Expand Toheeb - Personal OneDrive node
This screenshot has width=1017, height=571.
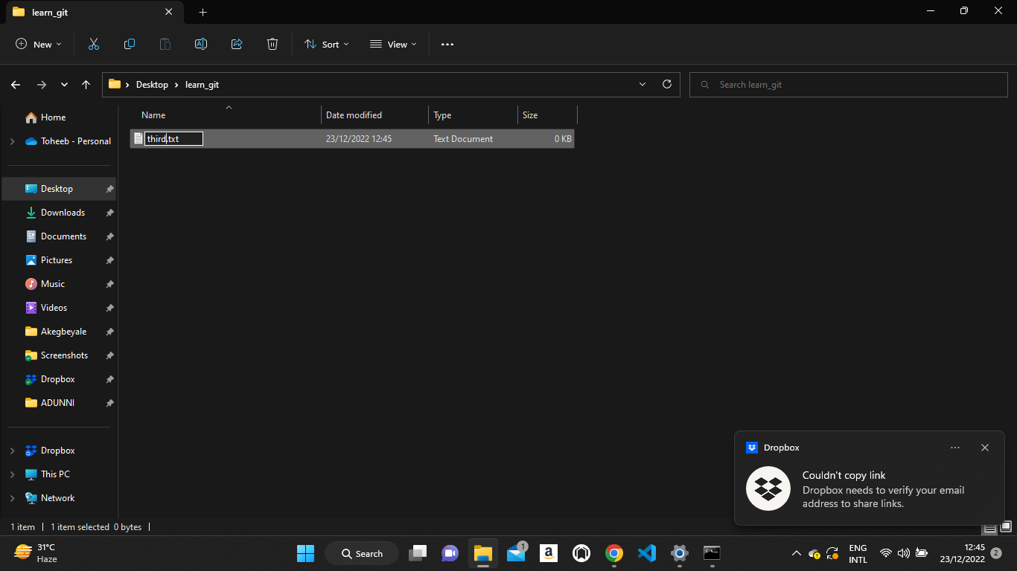[12, 141]
